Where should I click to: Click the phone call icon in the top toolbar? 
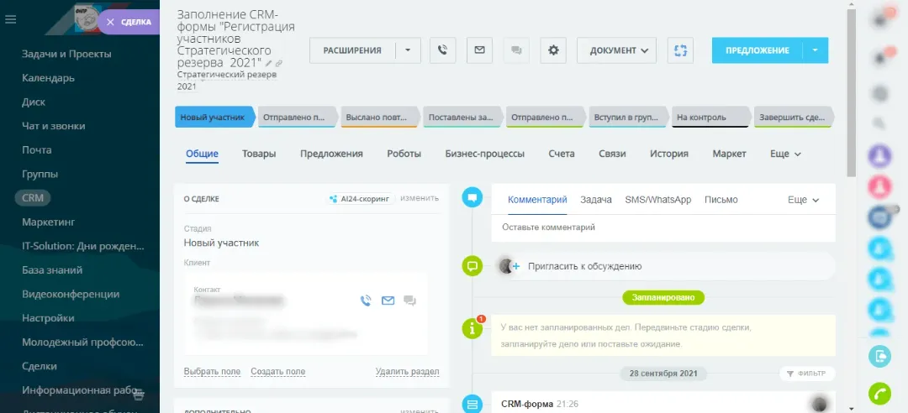tap(443, 50)
